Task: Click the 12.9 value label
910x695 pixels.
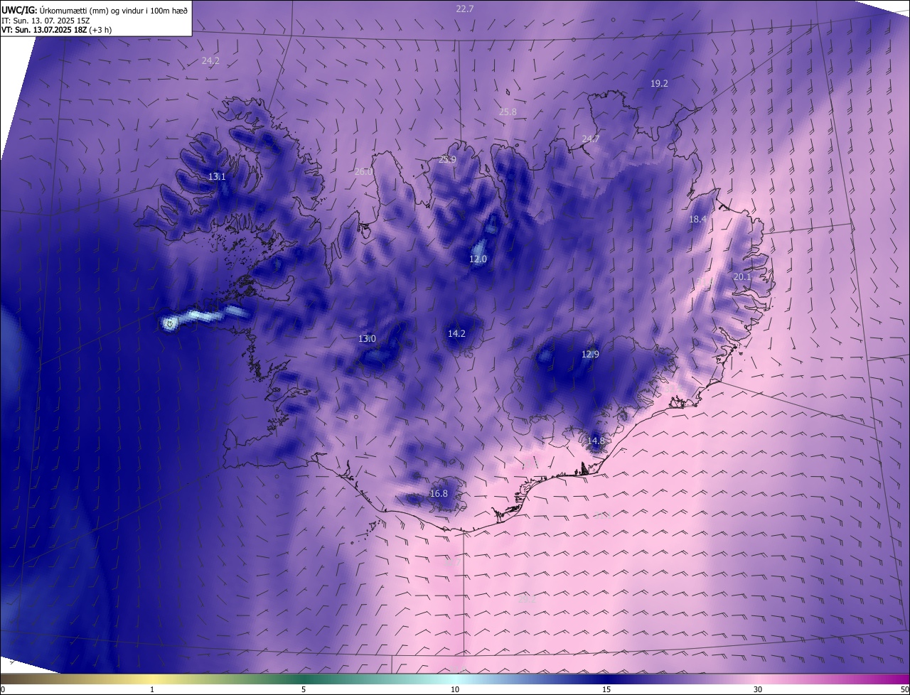Action: [590, 354]
